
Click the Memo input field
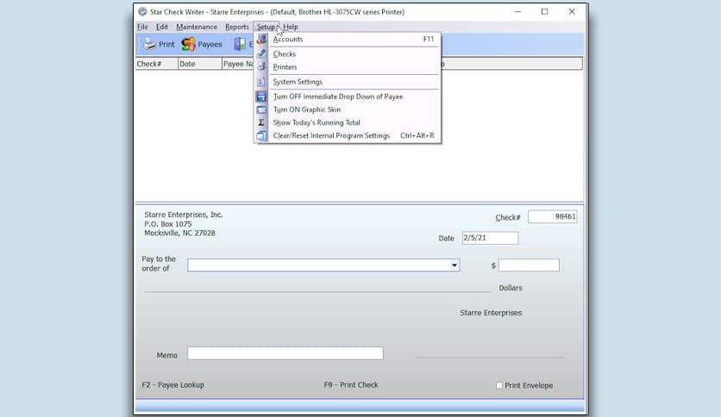pyautogui.click(x=285, y=353)
